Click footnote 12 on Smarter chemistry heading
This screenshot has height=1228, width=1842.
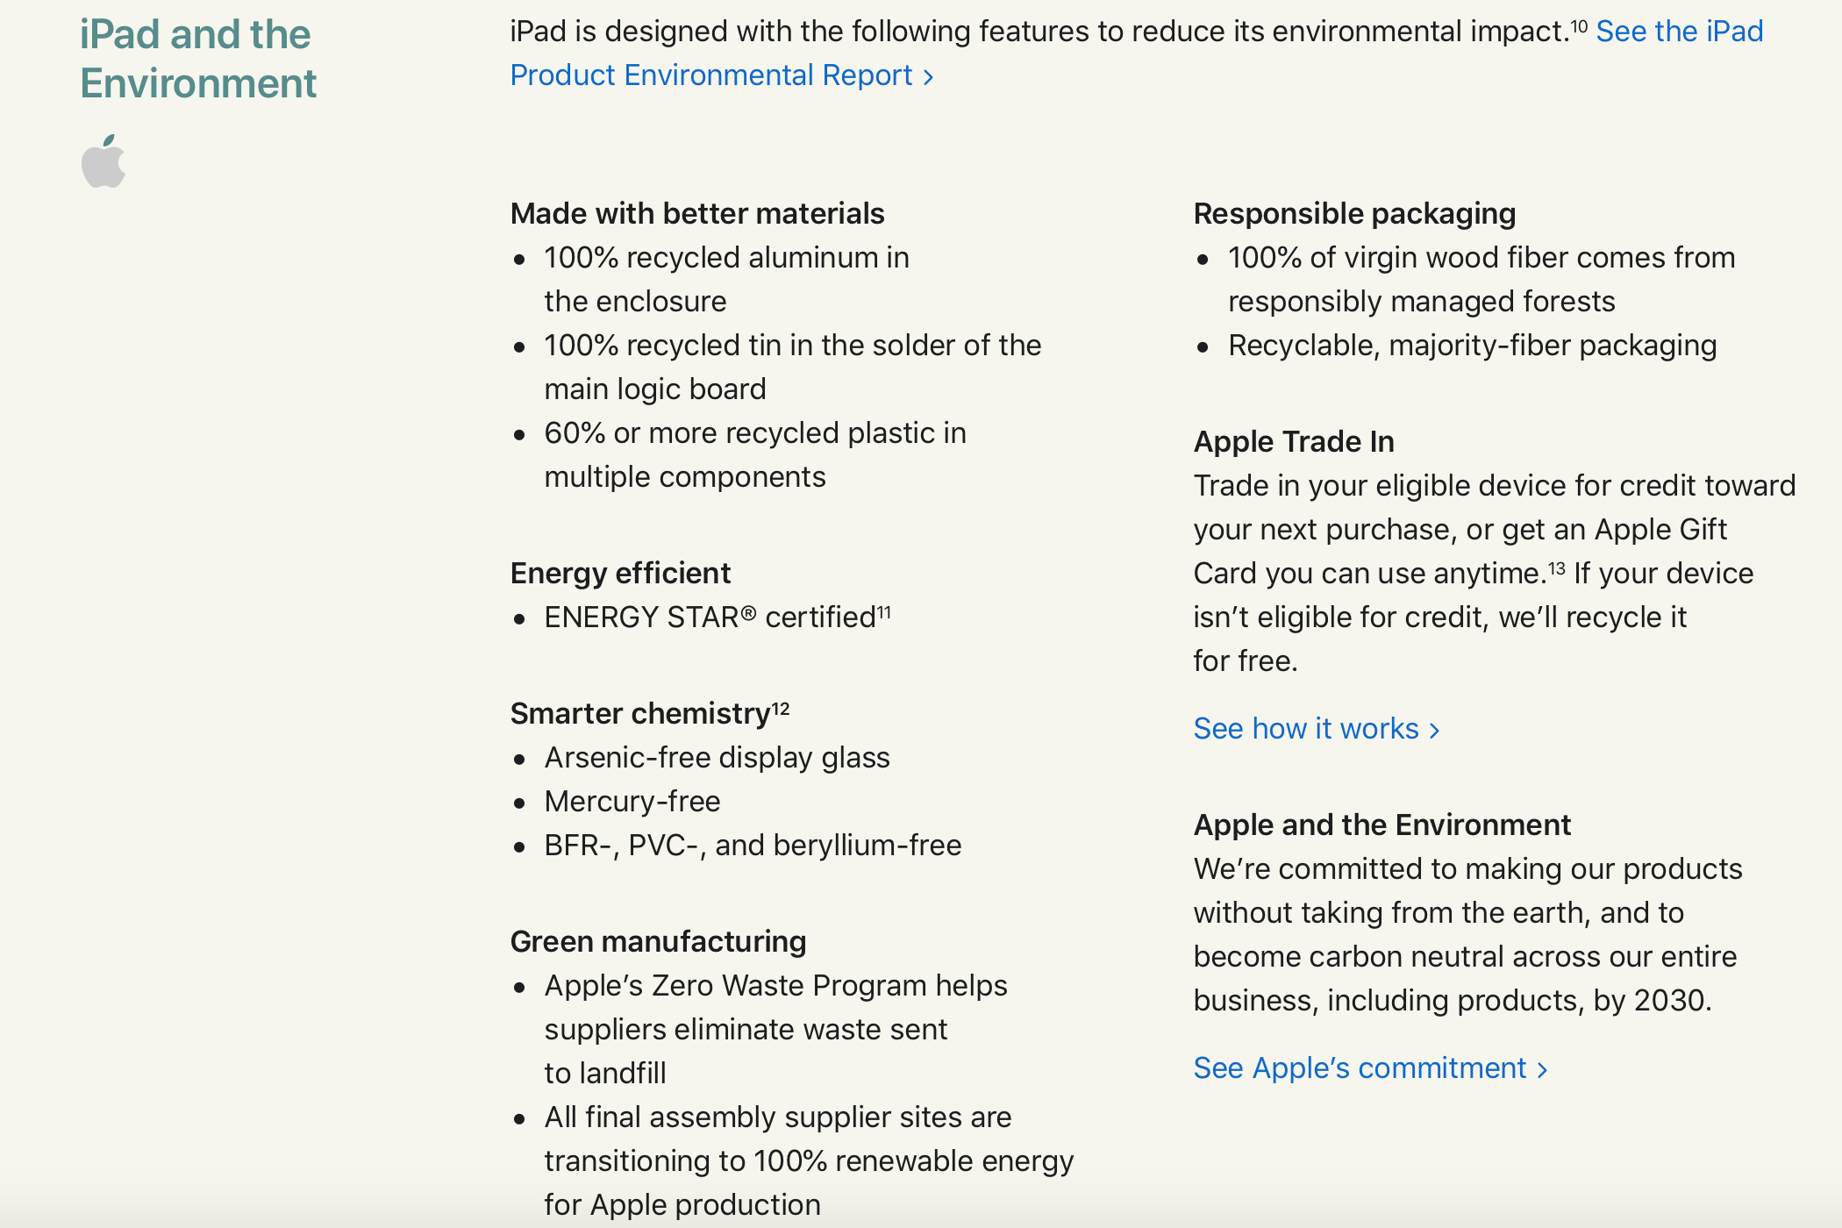781,709
